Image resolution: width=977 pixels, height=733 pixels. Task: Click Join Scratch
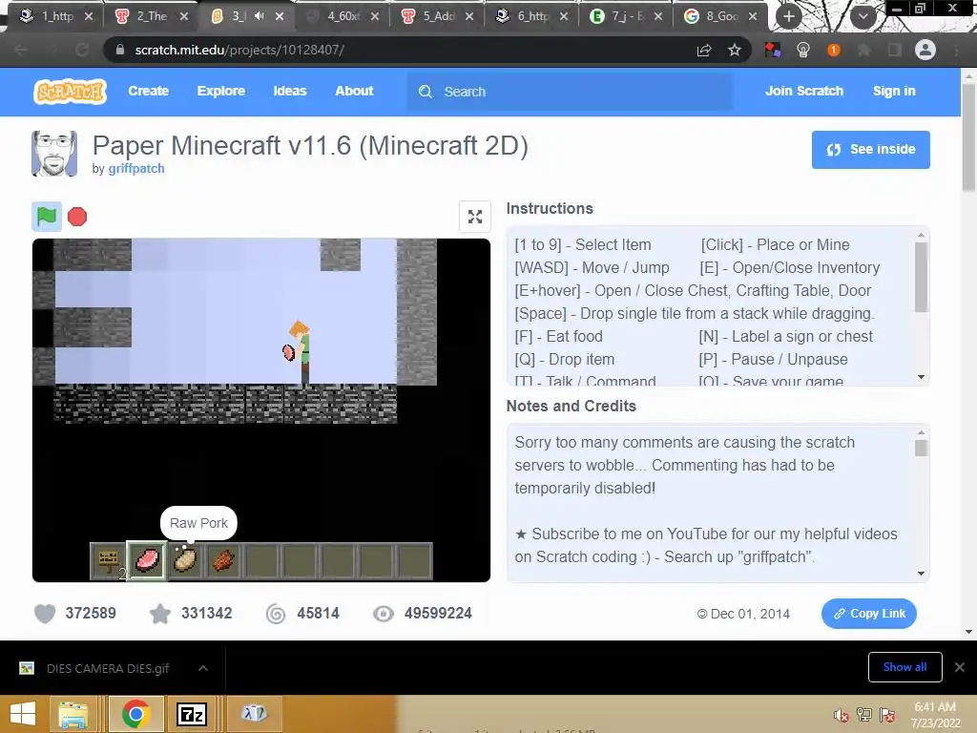click(x=803, y=91)
